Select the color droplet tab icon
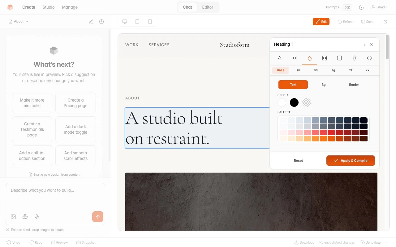 pos(310,58)
